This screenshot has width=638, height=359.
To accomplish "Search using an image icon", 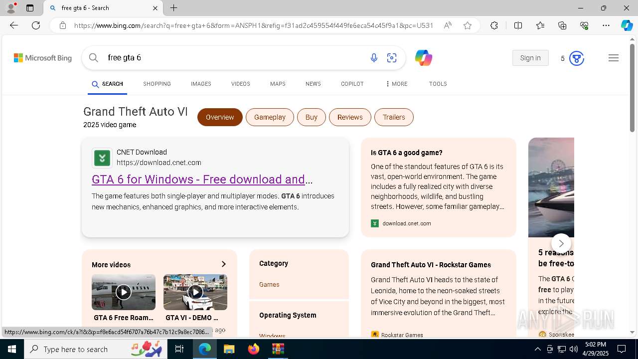I will click(x=392, y=58).
